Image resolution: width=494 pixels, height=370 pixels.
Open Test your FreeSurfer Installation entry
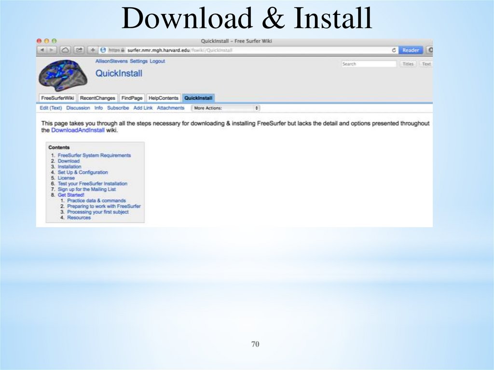click(x=93, y=184)
